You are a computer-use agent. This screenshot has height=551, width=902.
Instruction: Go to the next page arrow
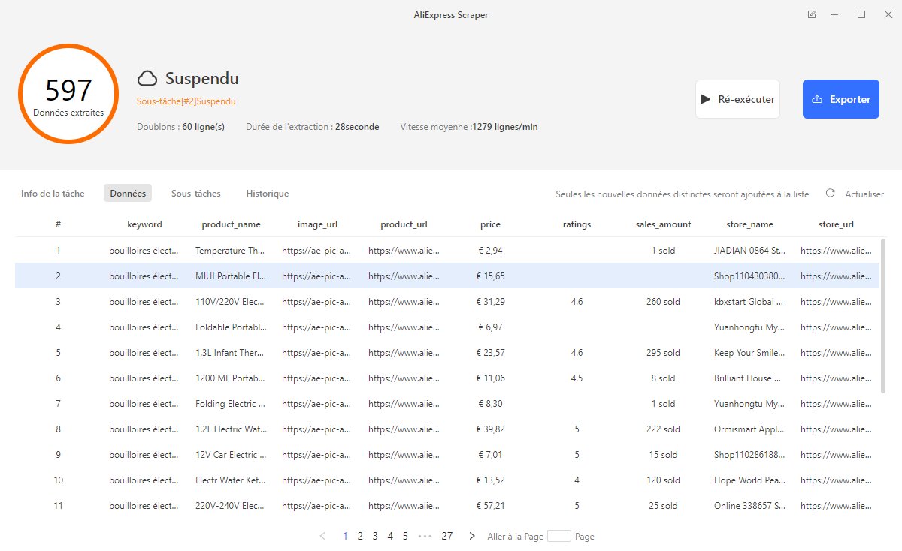(472, 536)
